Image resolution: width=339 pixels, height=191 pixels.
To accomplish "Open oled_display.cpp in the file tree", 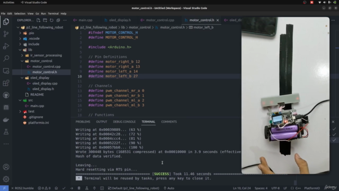I will point(44,83).
